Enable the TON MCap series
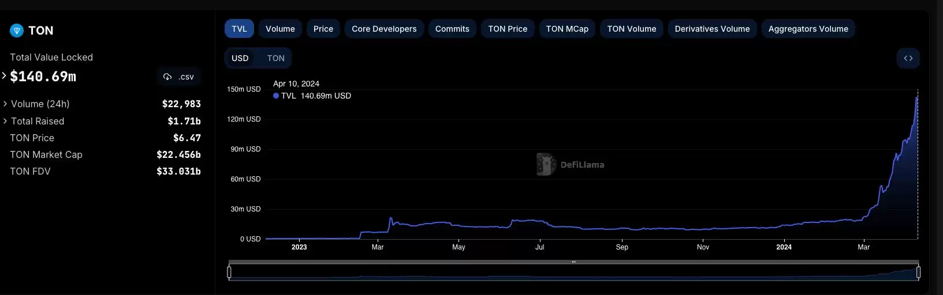Viewport: 943px width, 295px height. (567, 29)
